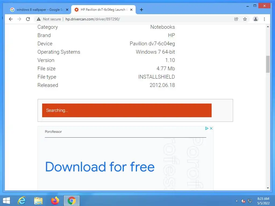Viewport: 275px width, 206px height.
Task: Launch Internet Explorer from the taskbar
Action: click(22, 201)
